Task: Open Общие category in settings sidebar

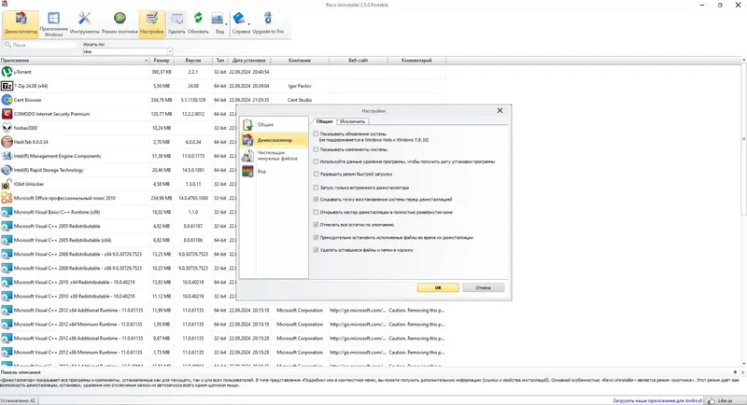Action: click(274, 125)
